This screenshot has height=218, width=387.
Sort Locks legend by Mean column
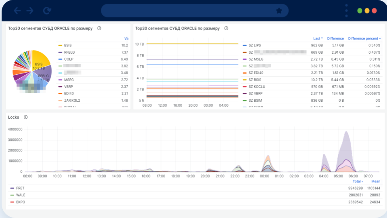[375, 181]
